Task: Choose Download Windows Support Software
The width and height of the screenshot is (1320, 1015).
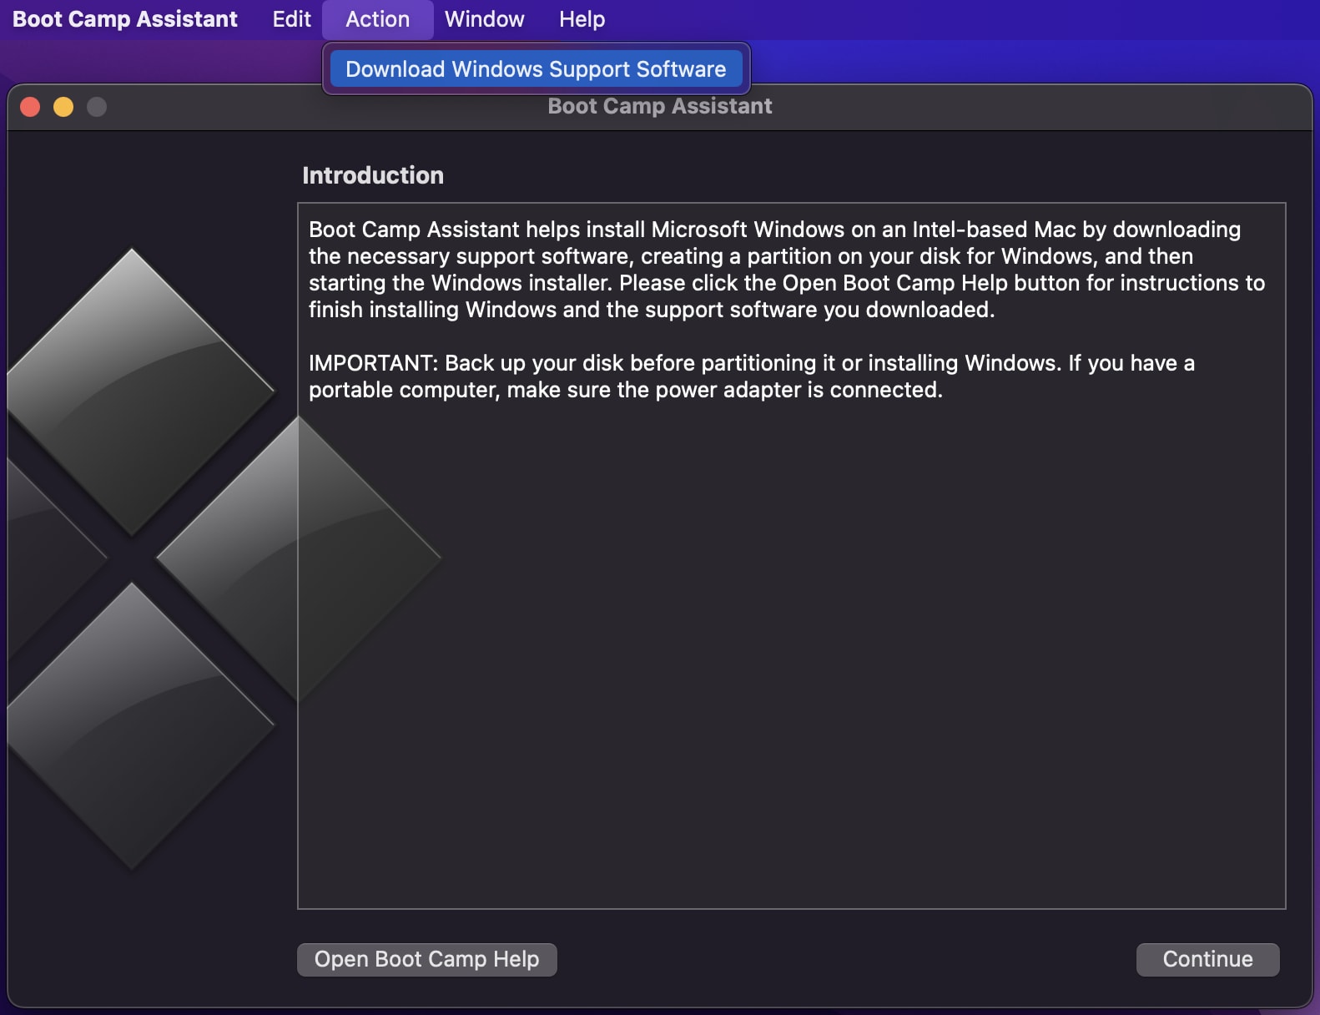Action: [x=536, y=68]
